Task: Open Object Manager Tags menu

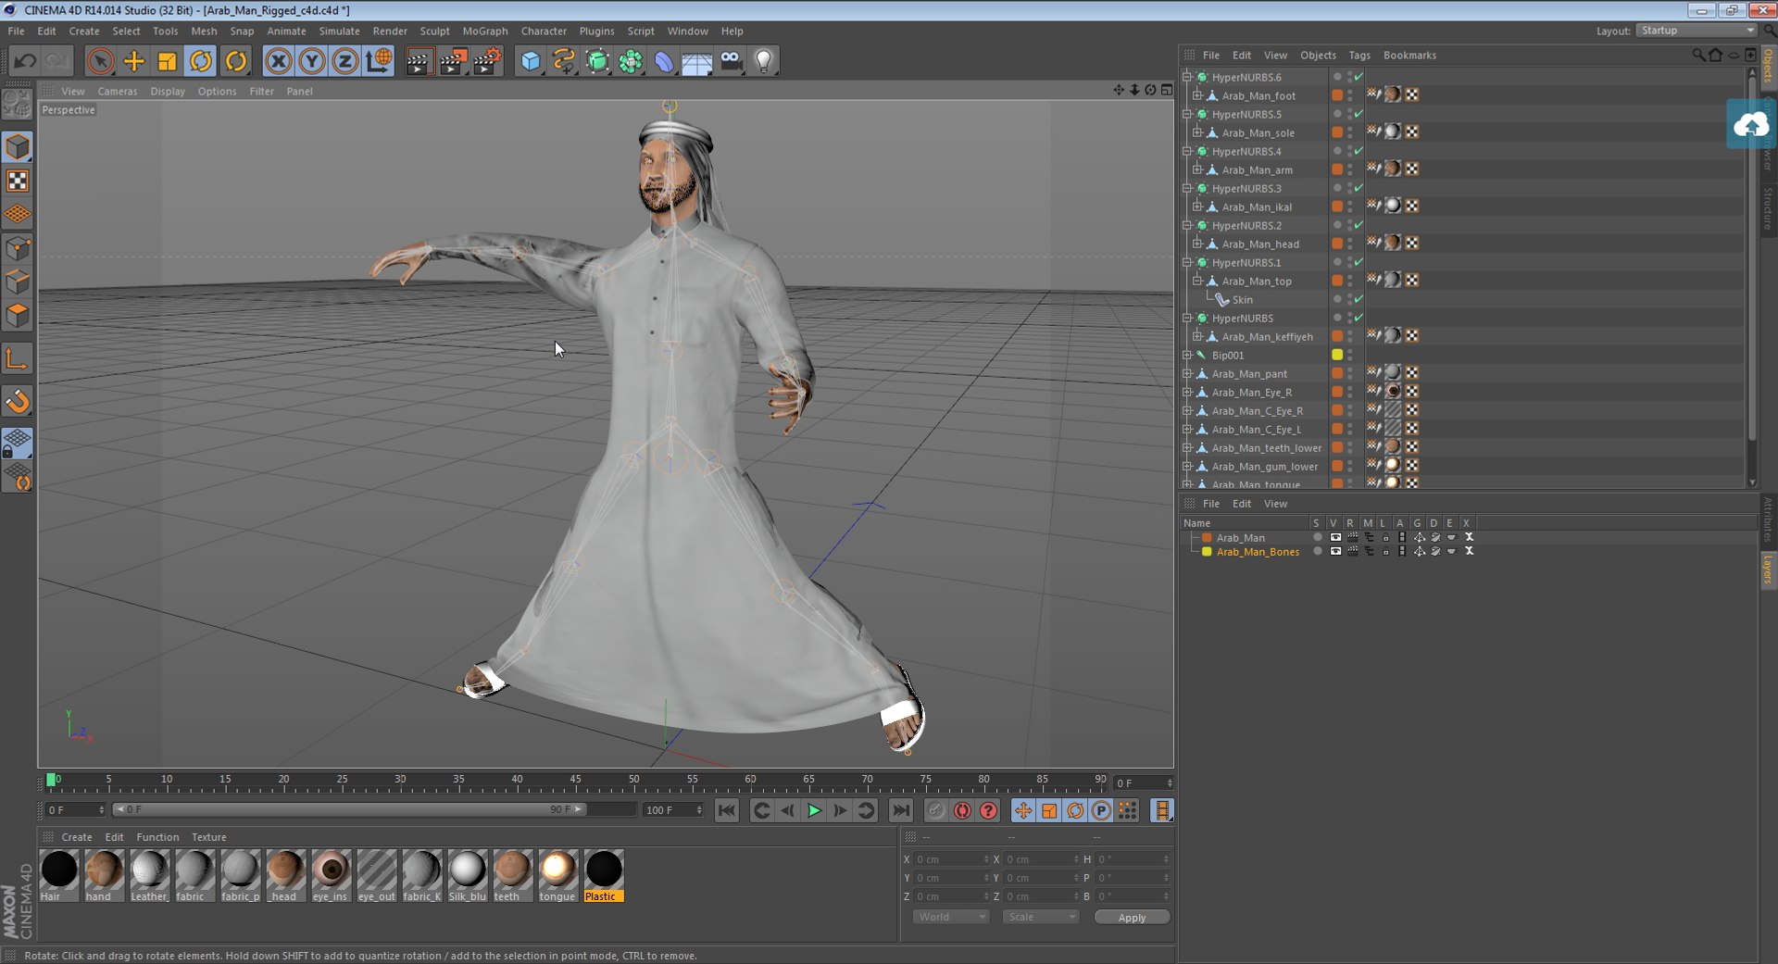Action: 1359,55
